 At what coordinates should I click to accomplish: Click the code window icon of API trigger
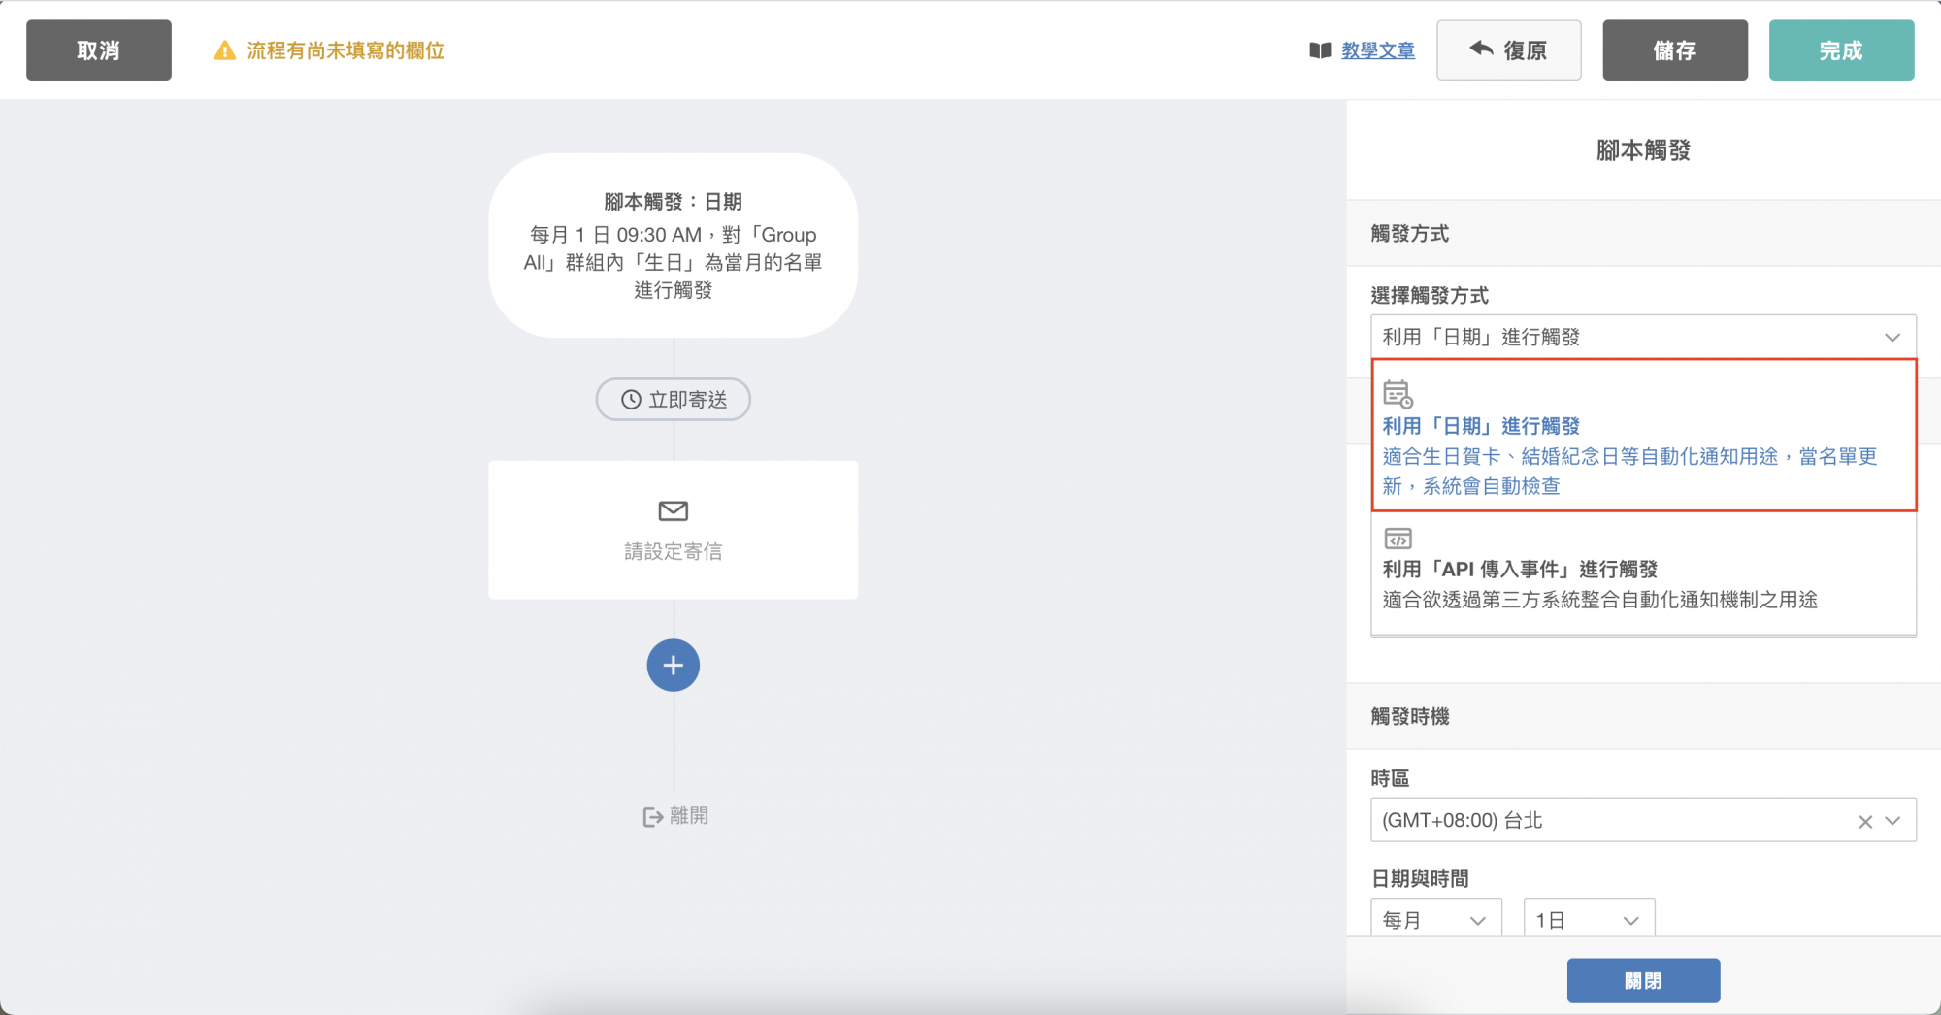pyautogui.click(x=1398, y=539)
